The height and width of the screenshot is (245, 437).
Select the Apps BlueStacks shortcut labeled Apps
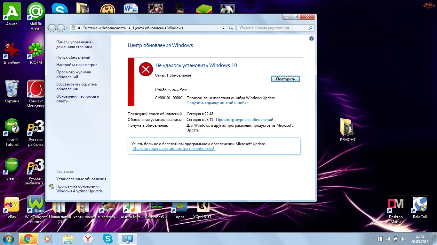tap(180, 211)
